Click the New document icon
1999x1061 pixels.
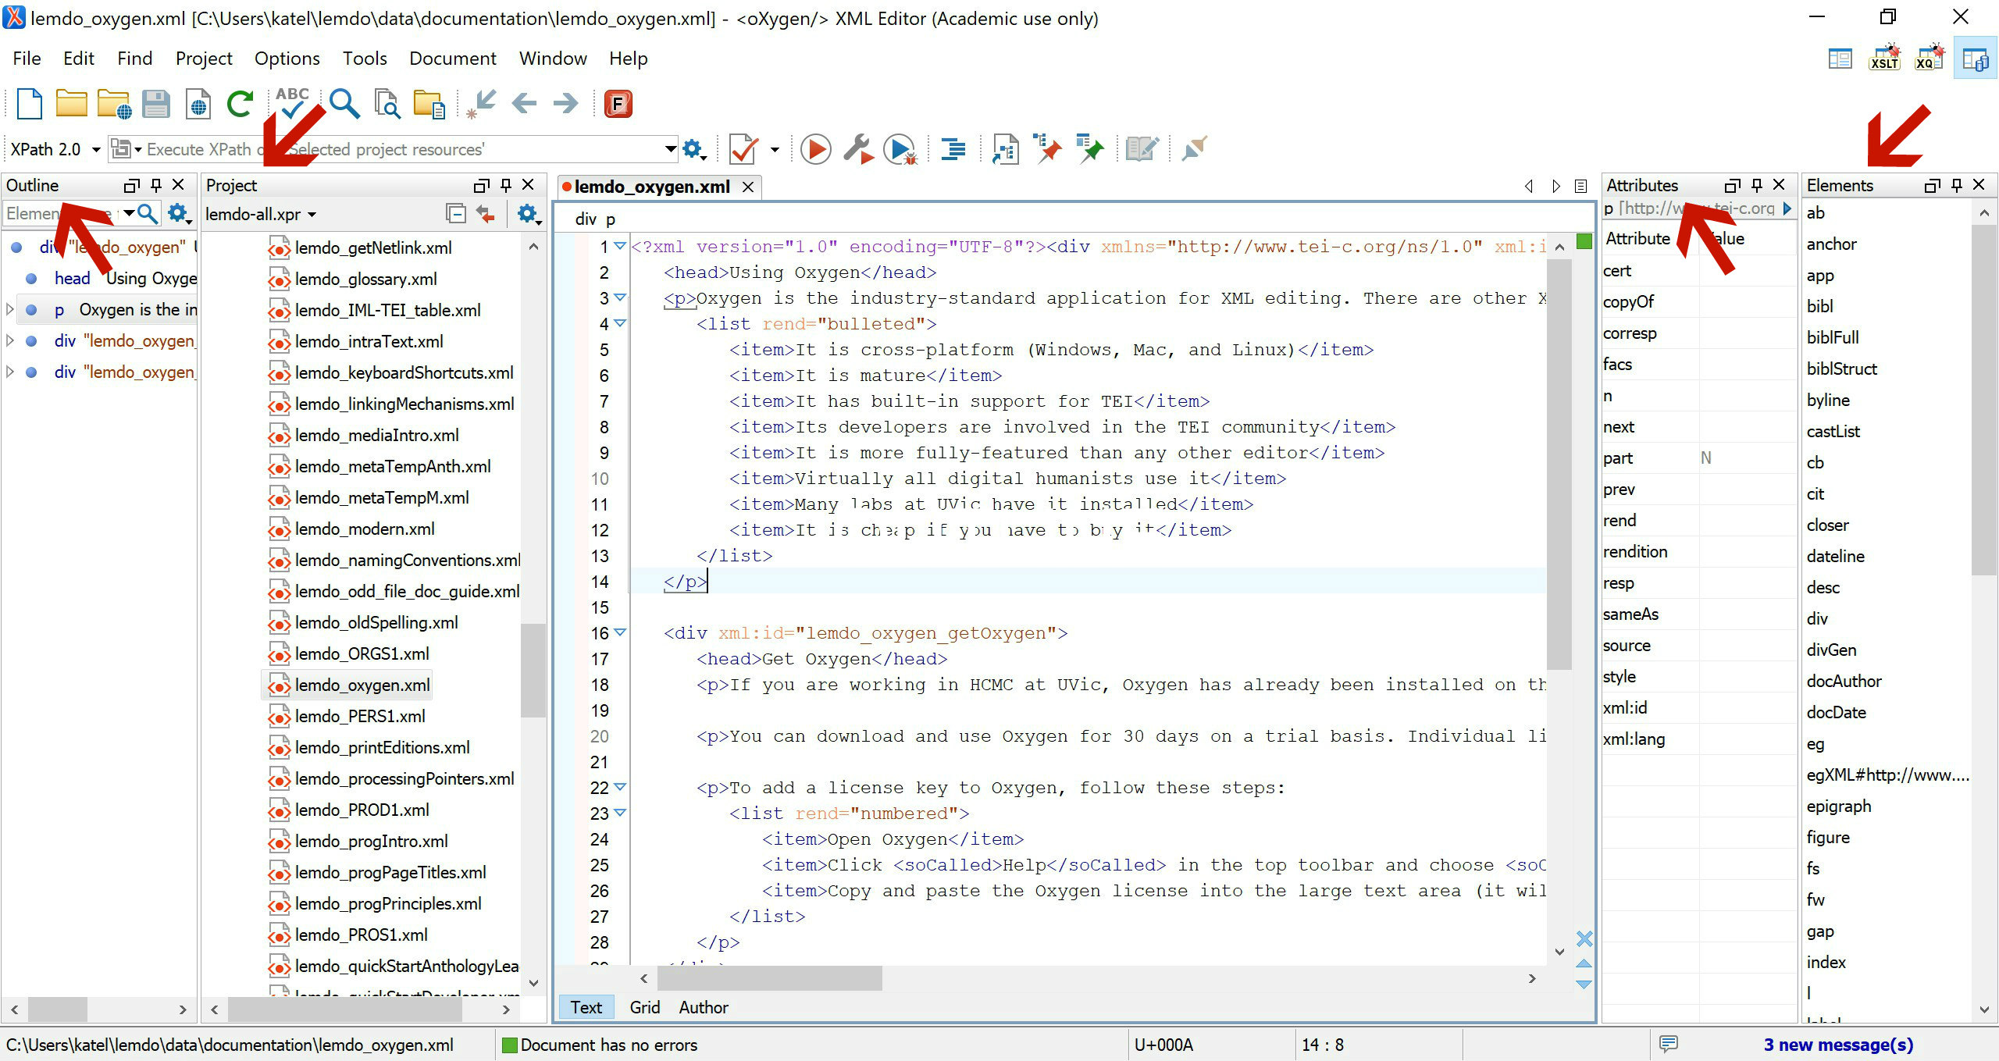(30, 103)
